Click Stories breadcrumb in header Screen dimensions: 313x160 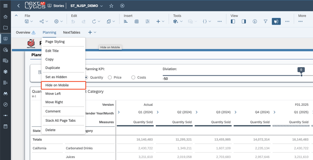[56, 6]
